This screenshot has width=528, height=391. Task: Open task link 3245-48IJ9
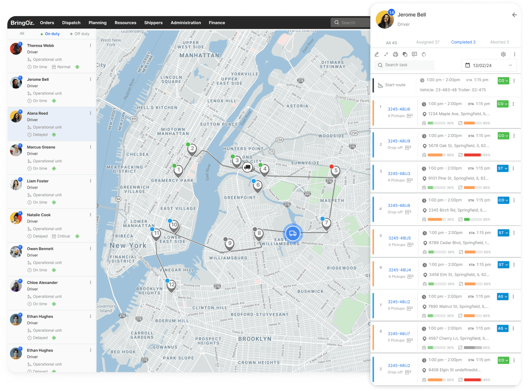click(399, 141)
